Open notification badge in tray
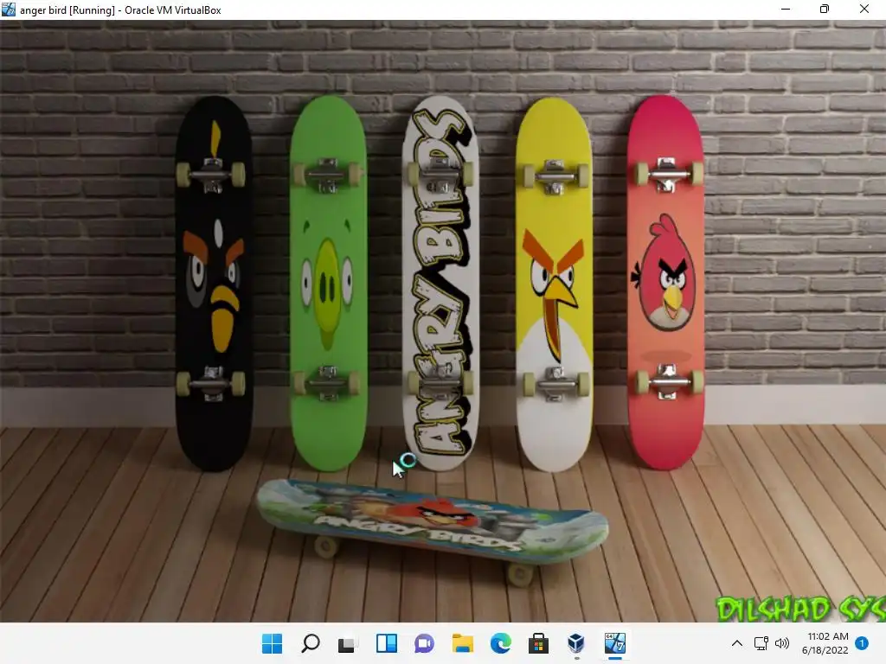886x664 pixels. coord(862,642)
